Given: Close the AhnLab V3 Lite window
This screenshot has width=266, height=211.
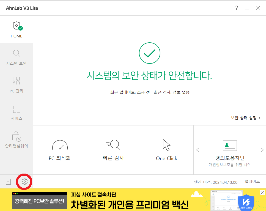Looking at the screenshot, I should tap(258, 8).
